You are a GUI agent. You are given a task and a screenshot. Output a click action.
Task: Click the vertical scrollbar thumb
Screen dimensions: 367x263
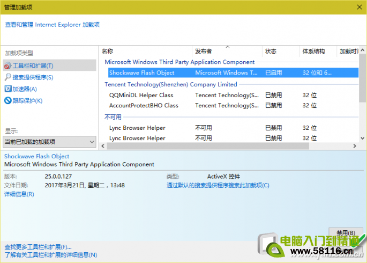(362, 78)
